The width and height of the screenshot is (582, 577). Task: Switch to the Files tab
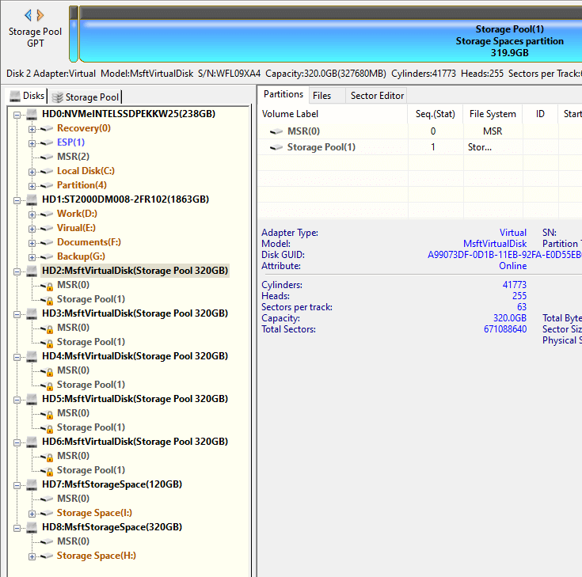click(321, 96)
